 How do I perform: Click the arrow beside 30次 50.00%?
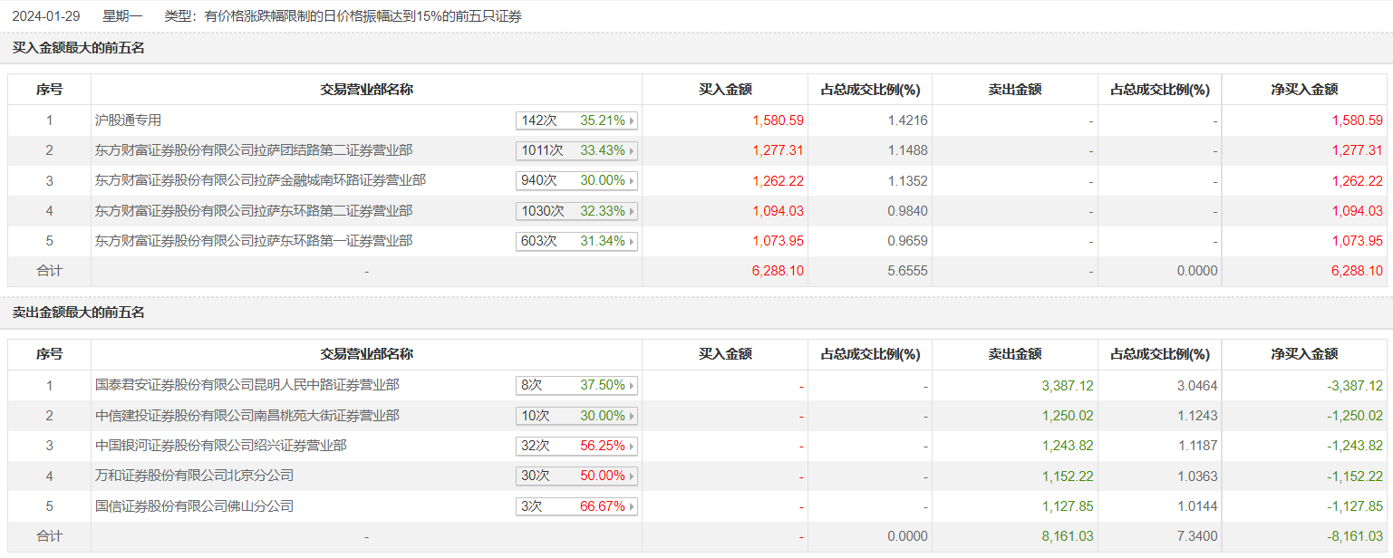632,476
